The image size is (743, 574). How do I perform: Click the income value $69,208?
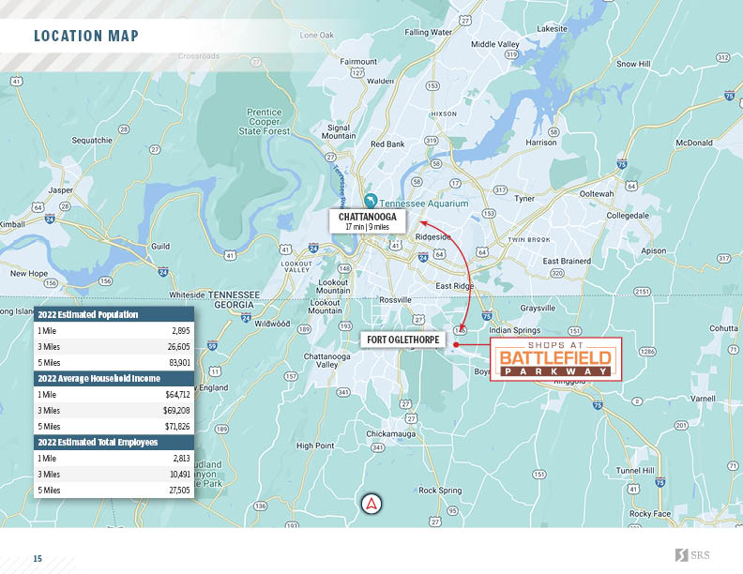point(176,411)
